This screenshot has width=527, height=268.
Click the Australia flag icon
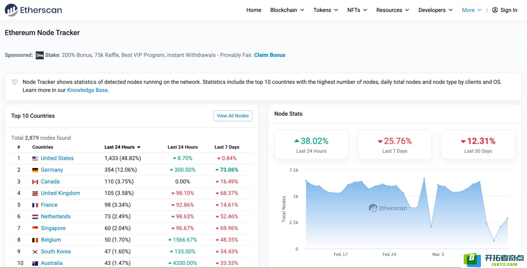click(x=35, y=263)
